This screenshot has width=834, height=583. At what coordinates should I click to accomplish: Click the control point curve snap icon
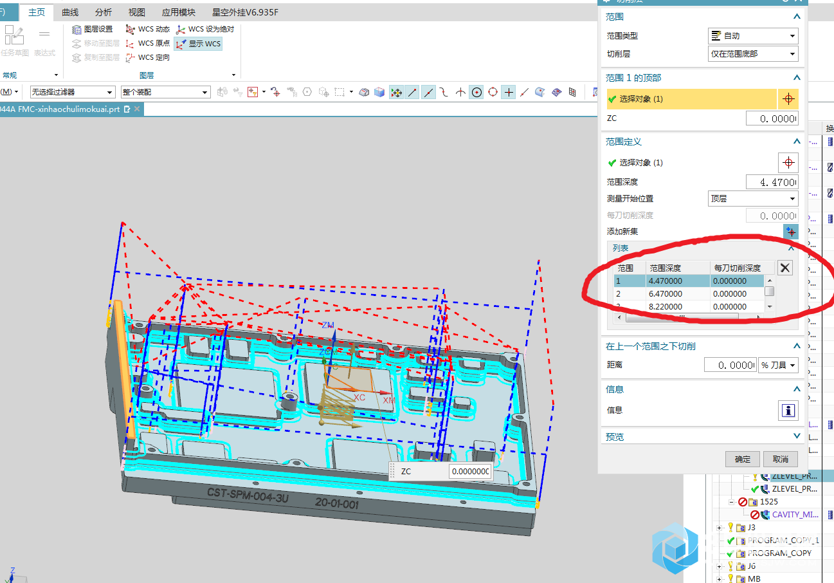click(444, 92)
